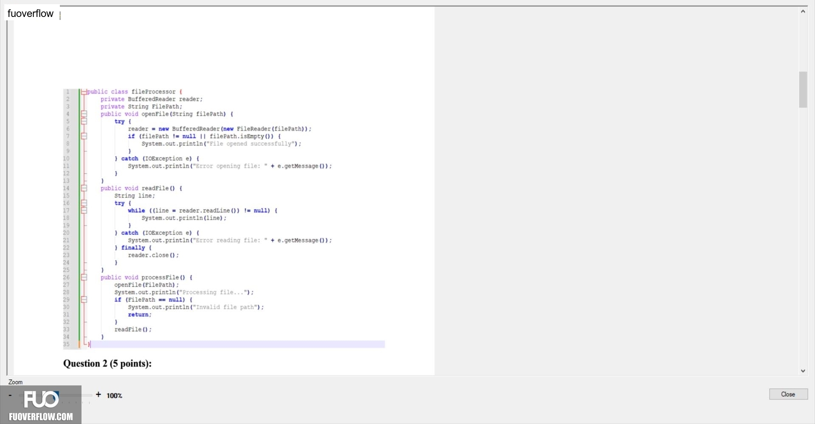Collapse the try block fold on line 16
Image resolution: width=815 pixels, height=424 pixels.
click(84, 203)
